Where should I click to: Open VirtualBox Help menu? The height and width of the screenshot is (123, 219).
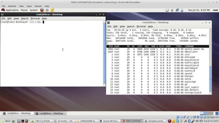pos(47,6)
